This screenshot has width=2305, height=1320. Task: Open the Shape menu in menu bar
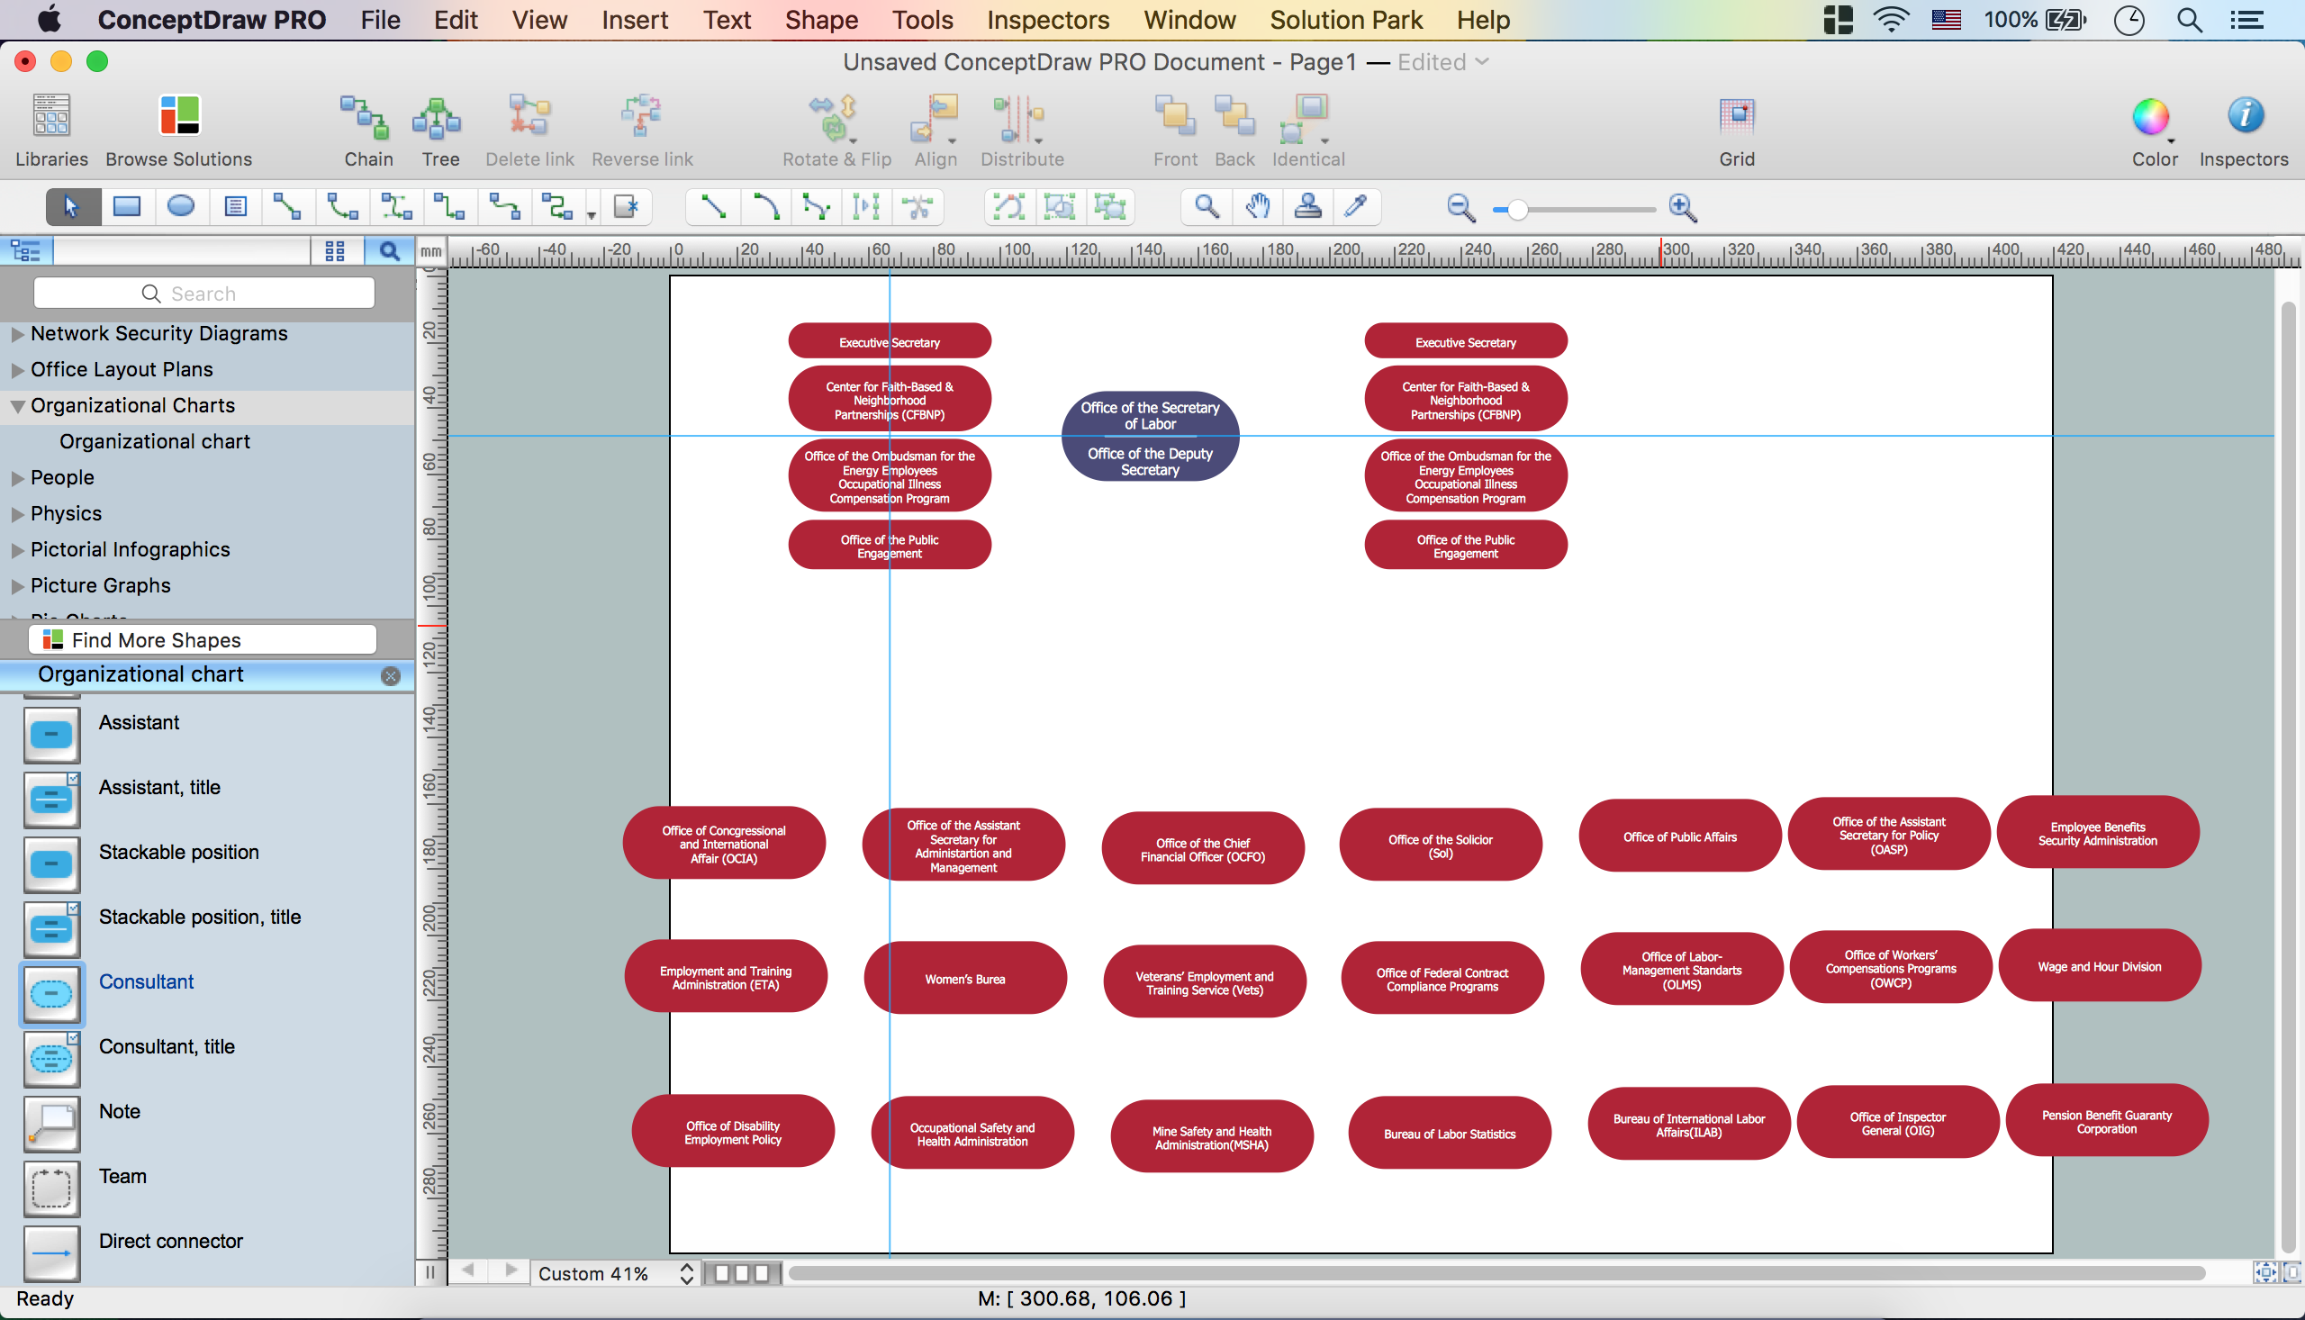pyautogui.click(x=820, y=19)
